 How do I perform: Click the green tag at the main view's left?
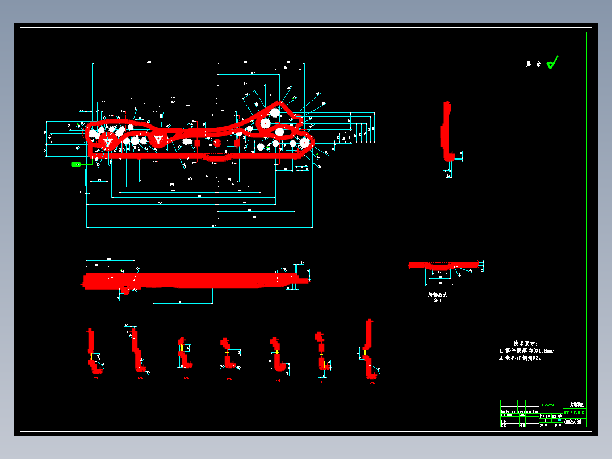click(76, 165)
